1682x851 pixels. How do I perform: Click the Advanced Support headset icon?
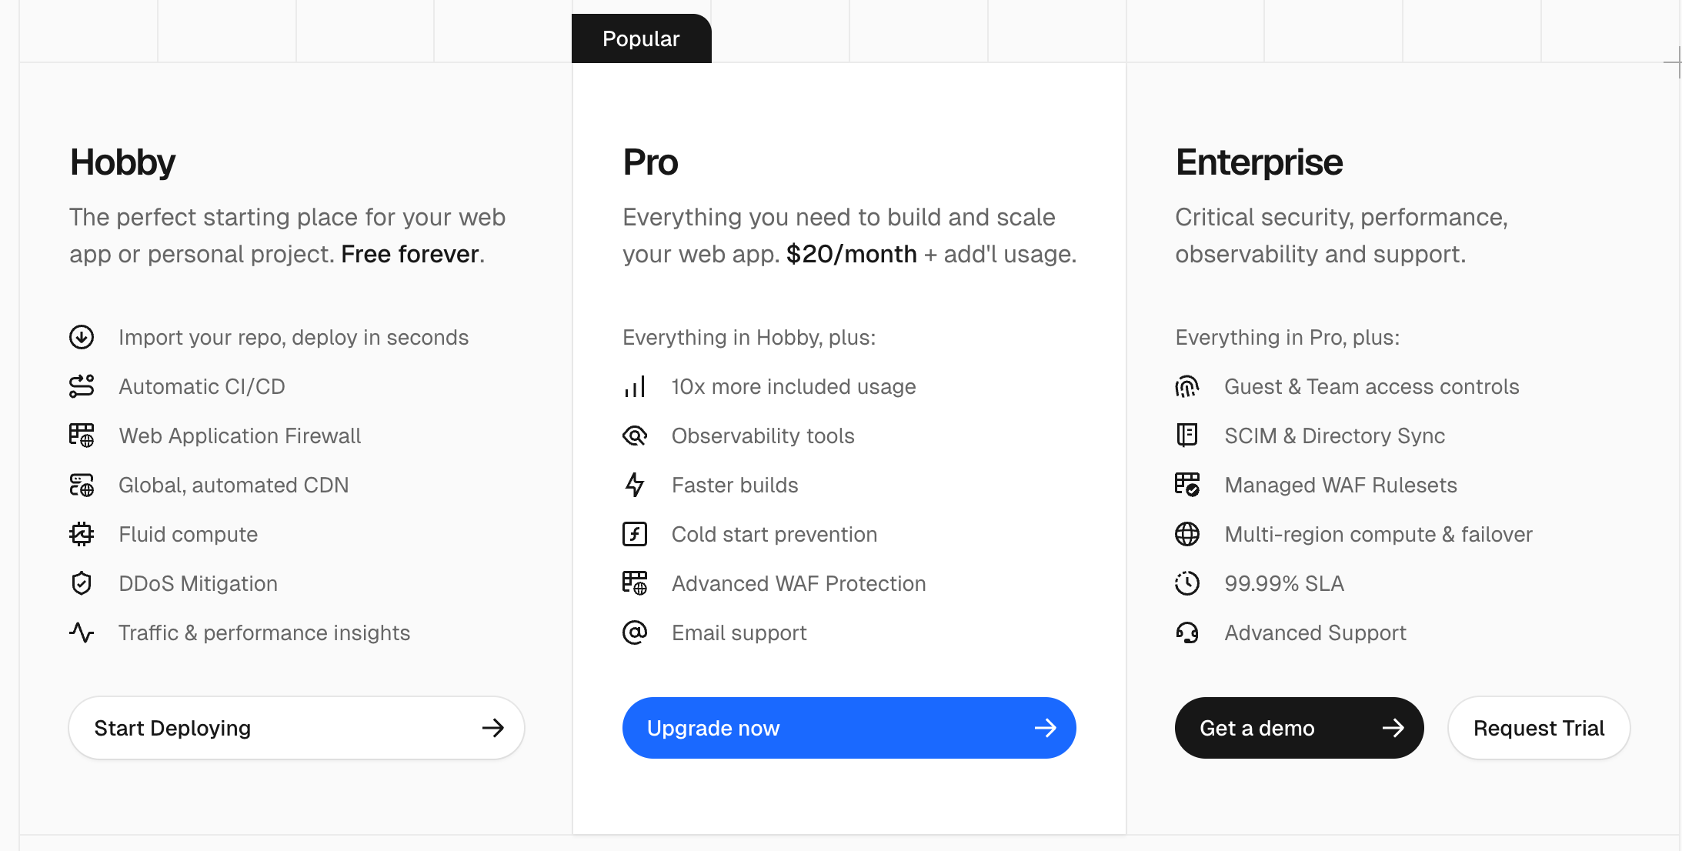pos(1187,632)
